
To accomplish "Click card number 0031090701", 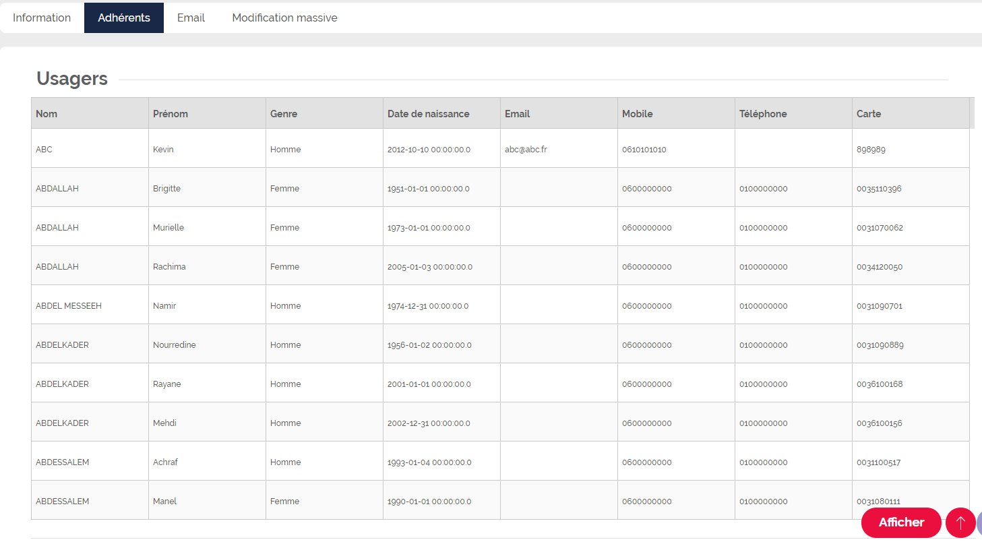I will [x=880, y=306].
